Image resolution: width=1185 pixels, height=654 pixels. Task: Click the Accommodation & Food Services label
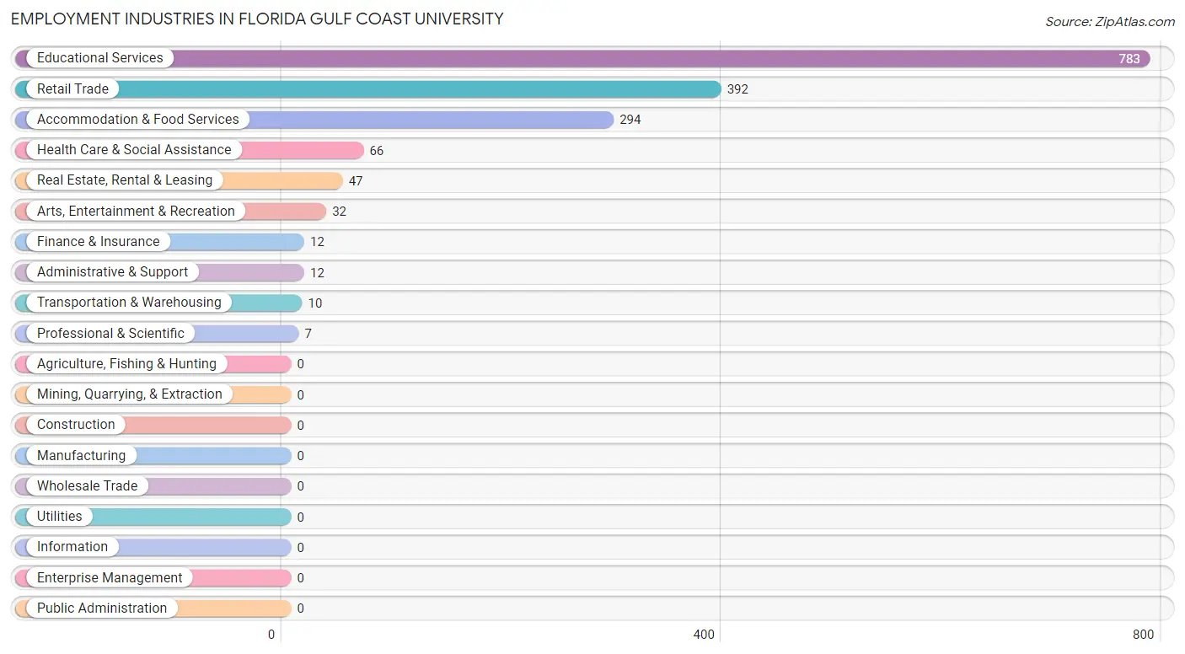[x=138, y=119]
